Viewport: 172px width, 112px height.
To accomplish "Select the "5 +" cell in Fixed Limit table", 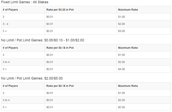I will 5,31.
